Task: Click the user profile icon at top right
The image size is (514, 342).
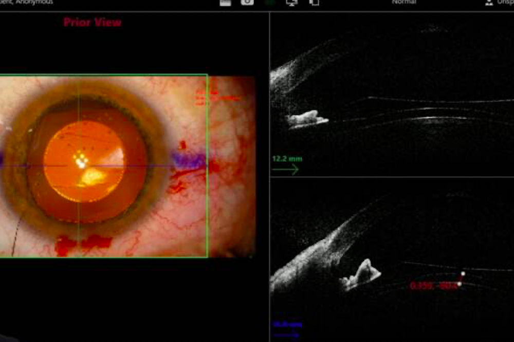Action: pos(489,3)
